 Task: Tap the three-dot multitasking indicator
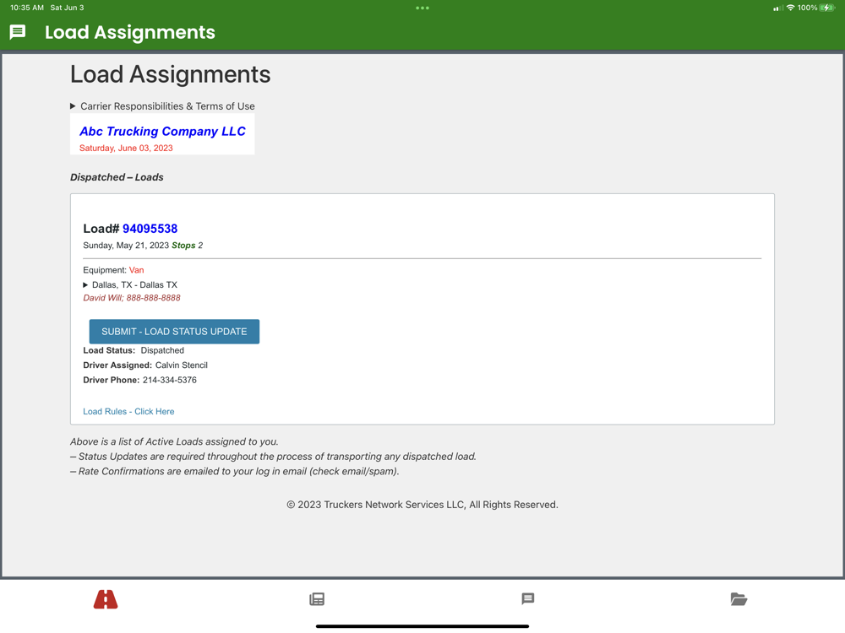click(x=422, y=8)
